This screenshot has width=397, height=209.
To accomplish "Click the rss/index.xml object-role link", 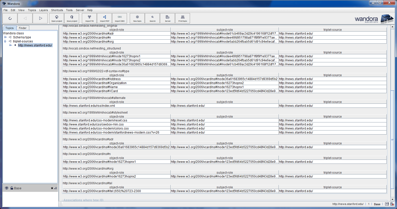I will click(89, 106).
